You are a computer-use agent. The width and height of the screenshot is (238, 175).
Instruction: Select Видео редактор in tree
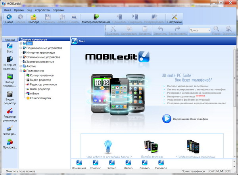[x=40, y=80]
